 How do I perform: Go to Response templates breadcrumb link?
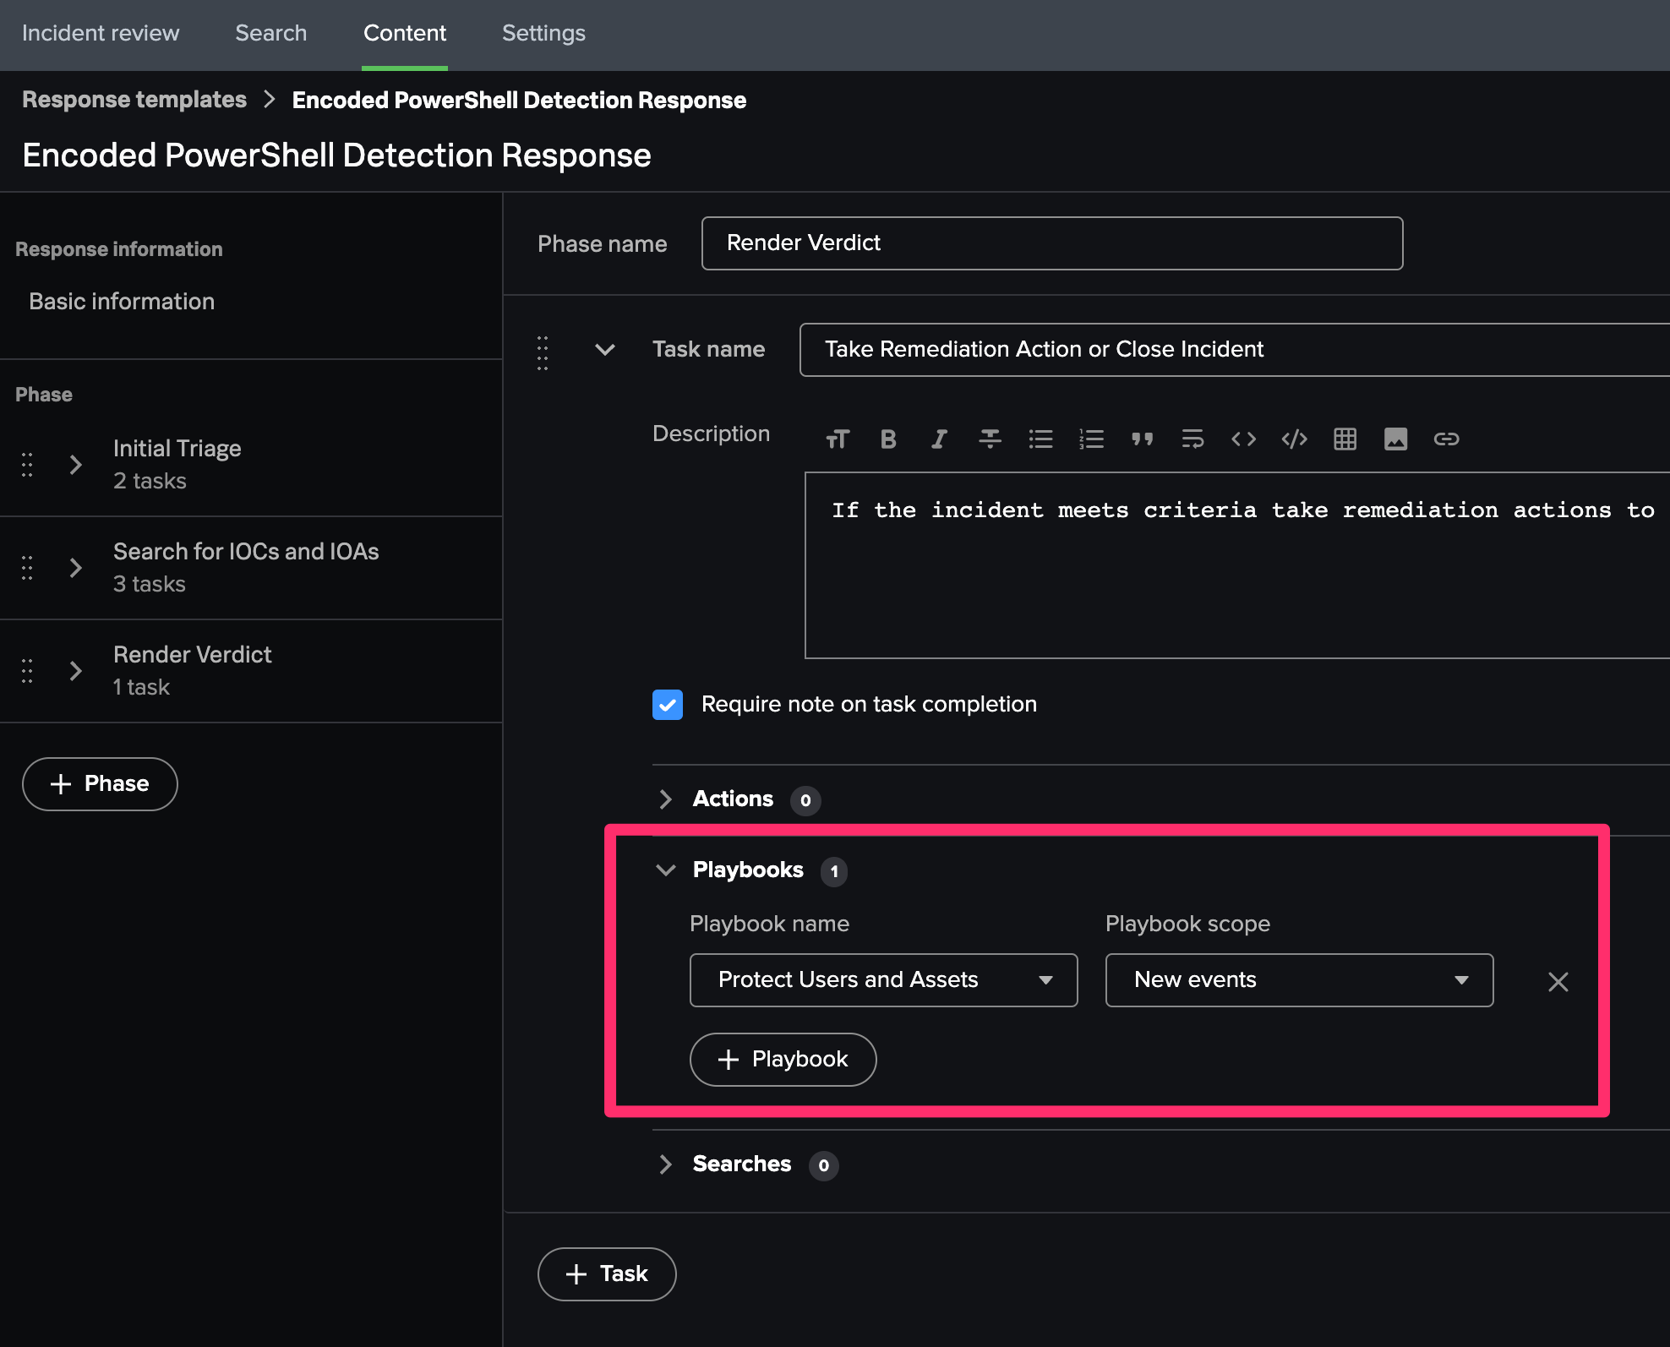coord(134,100)
